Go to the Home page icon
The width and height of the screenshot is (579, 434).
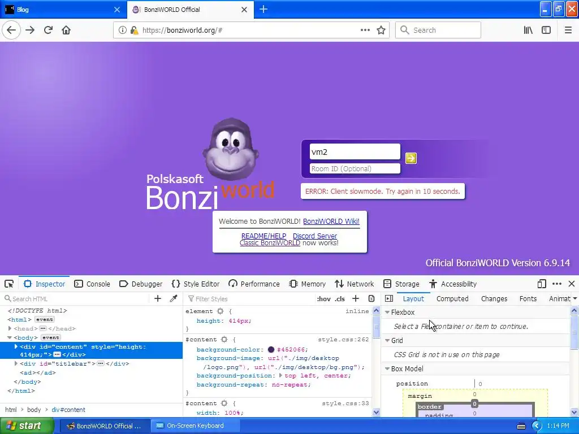[x=66, y=30]
